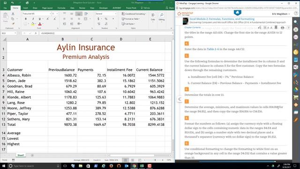Apply percent style formatting
This screenshot has width=300, height=169.
coord(106,19)
